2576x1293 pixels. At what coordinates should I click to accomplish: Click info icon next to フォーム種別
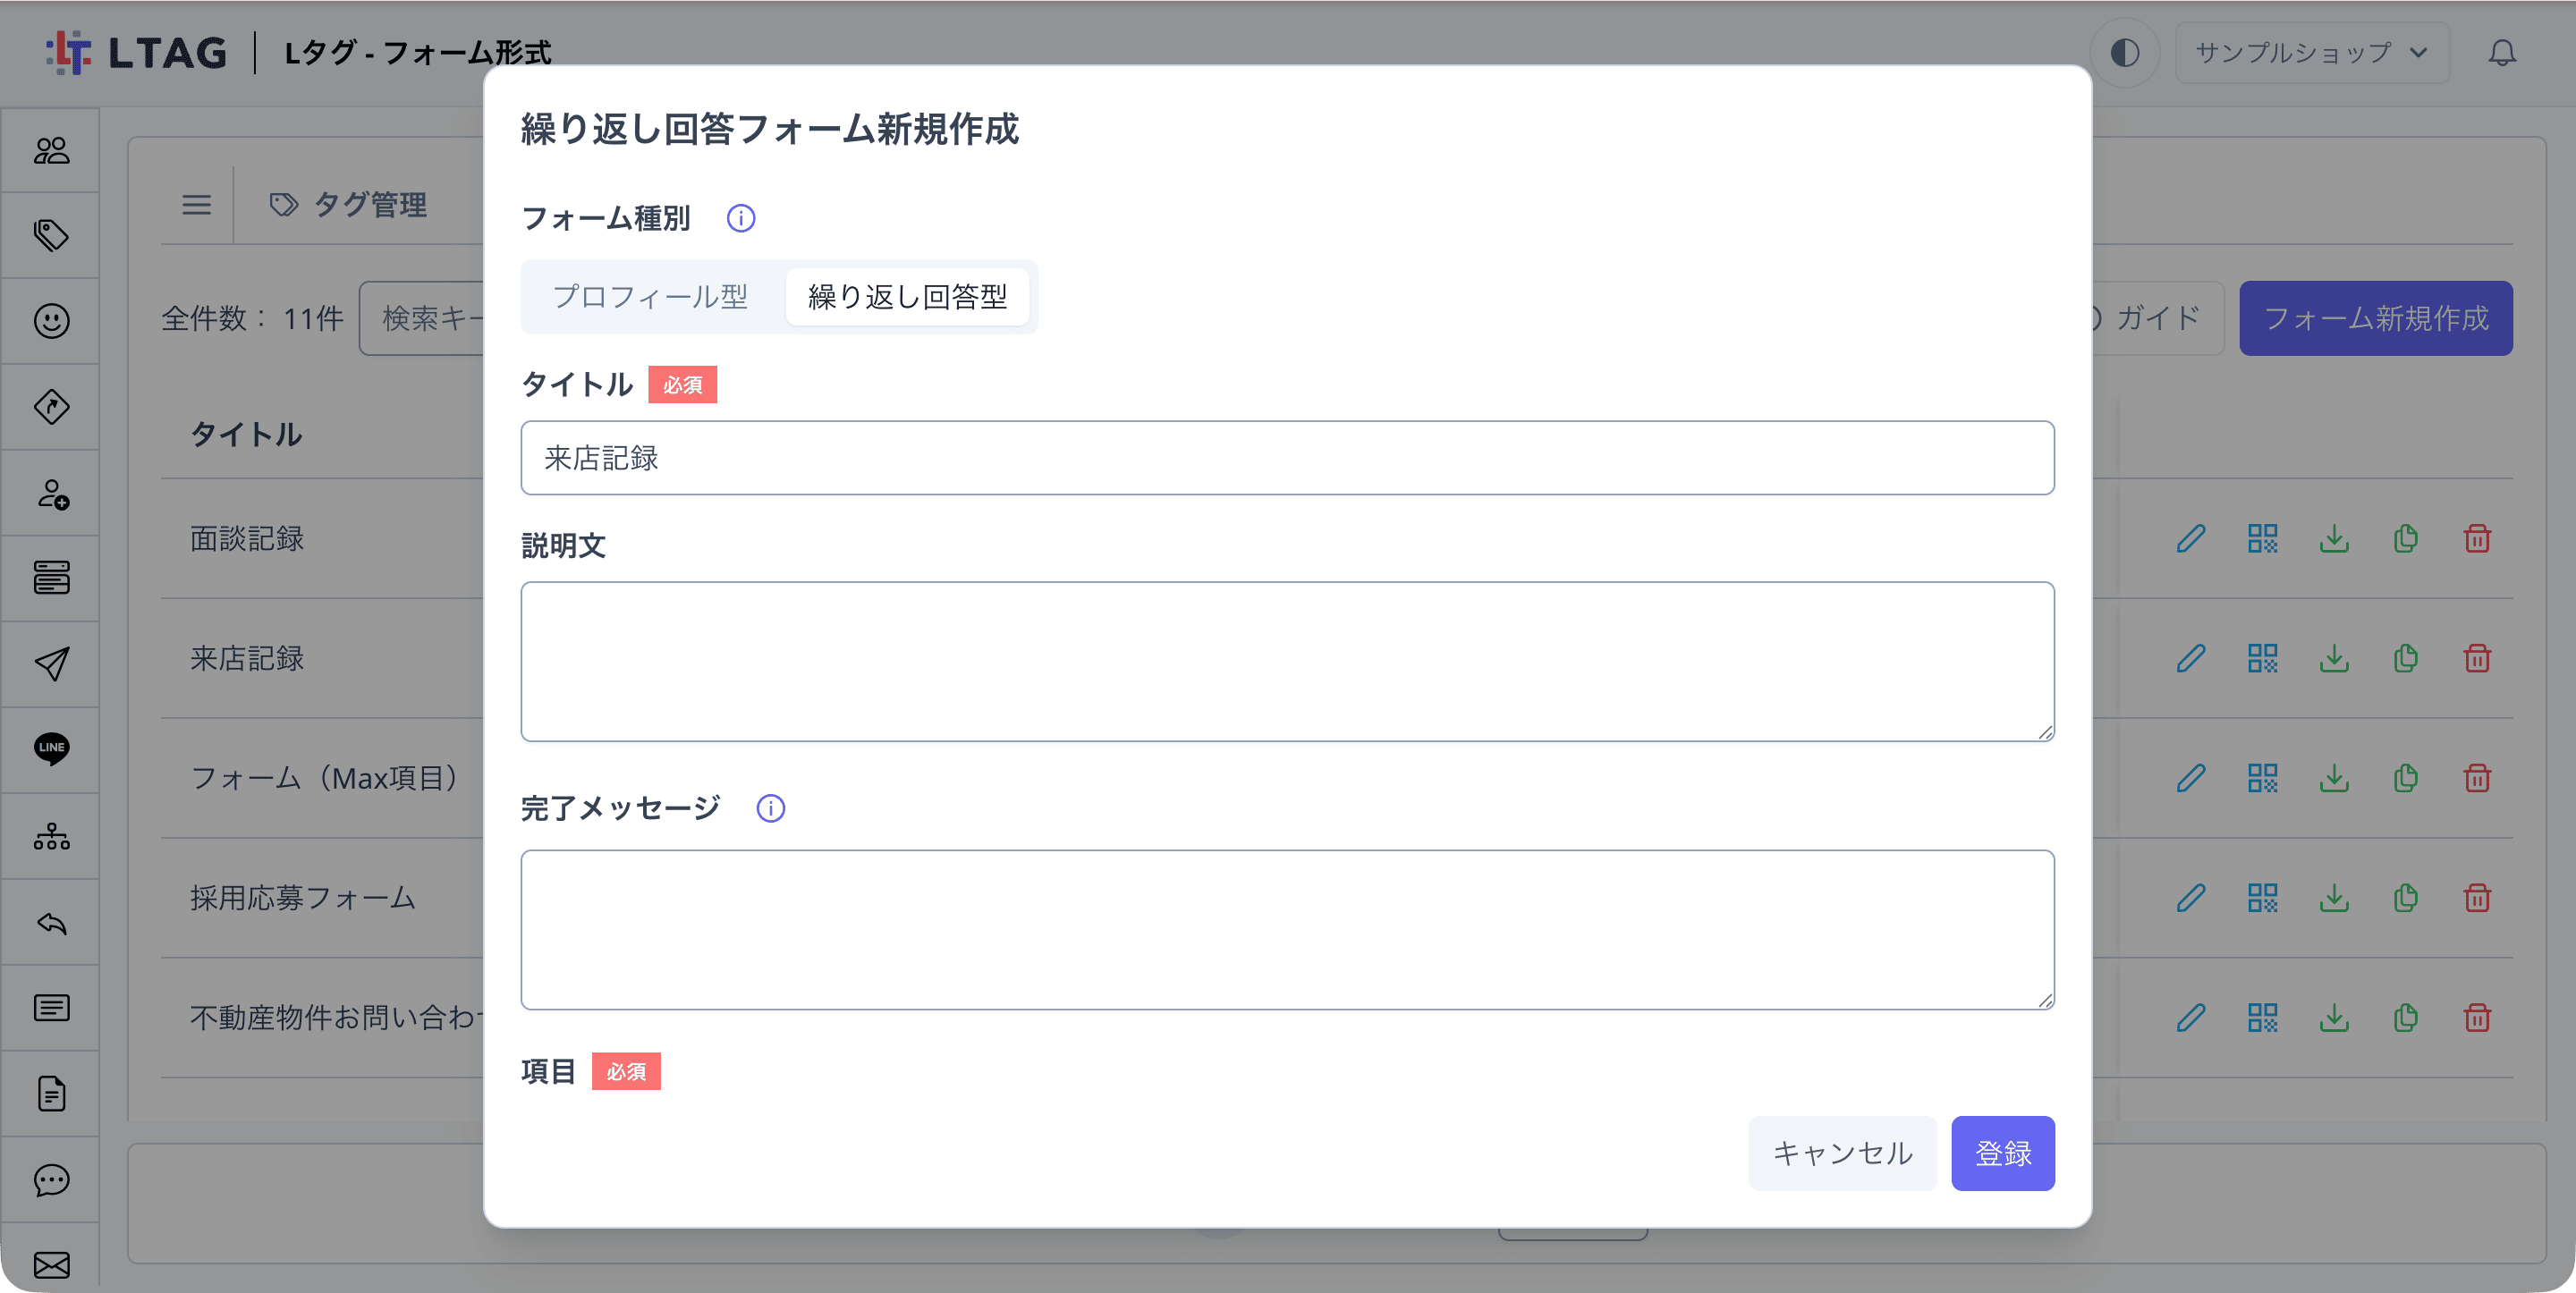pos(741,218)
